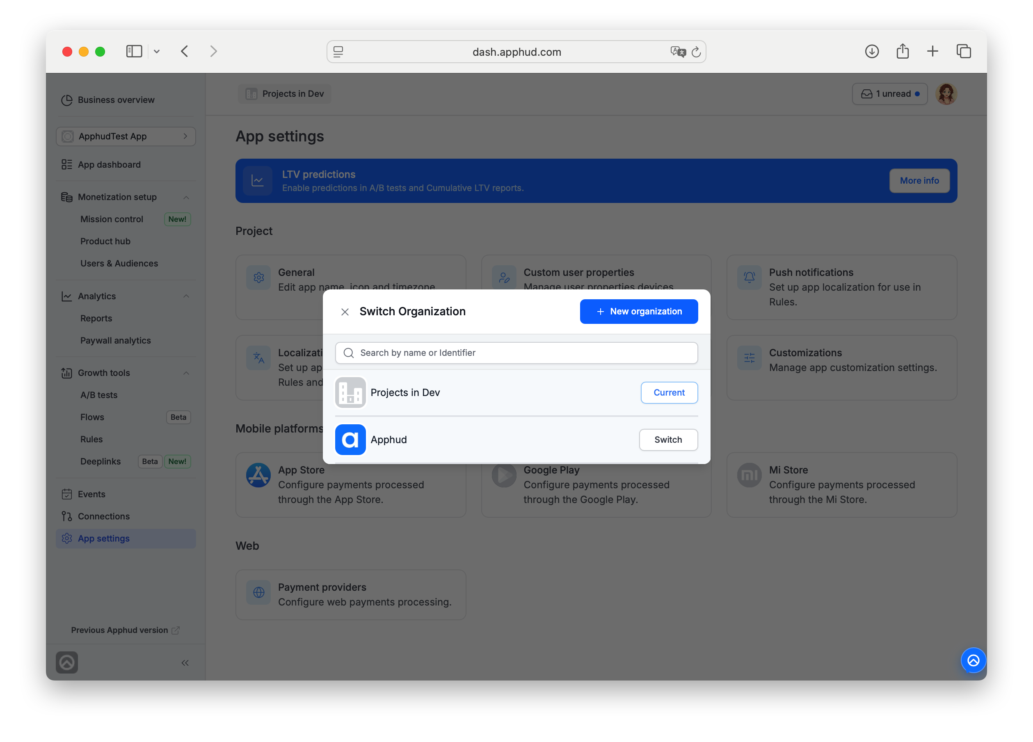This screenshot has height=742, width=1033.
Task: Show Safari downloads
Action: (871, 51)
